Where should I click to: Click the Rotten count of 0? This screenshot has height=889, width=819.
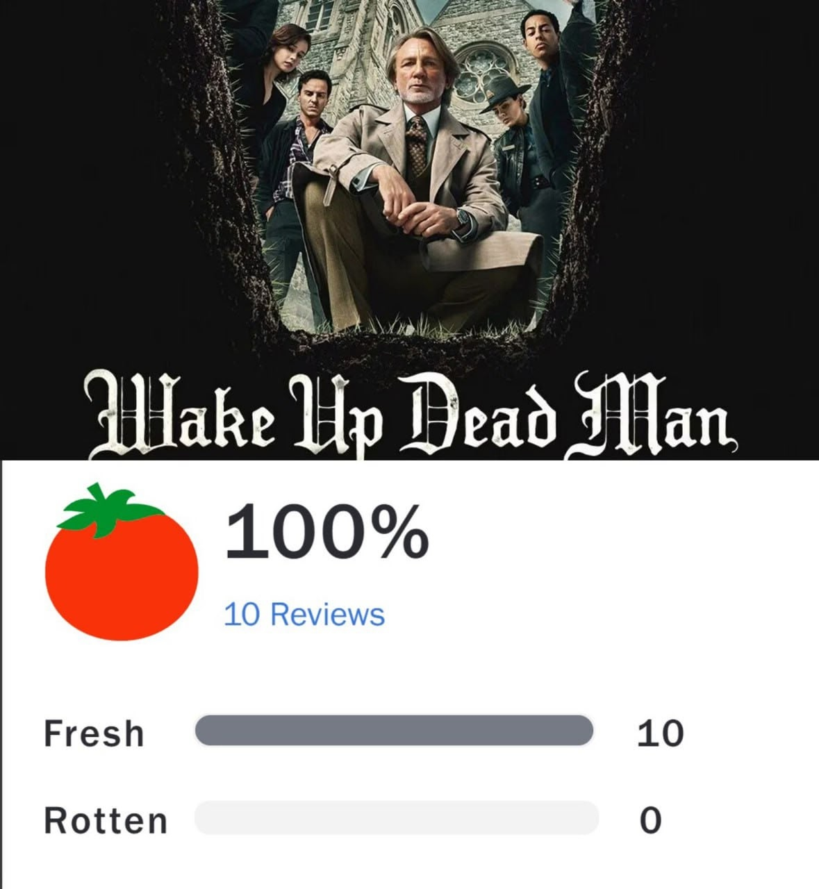click(650, 821)
